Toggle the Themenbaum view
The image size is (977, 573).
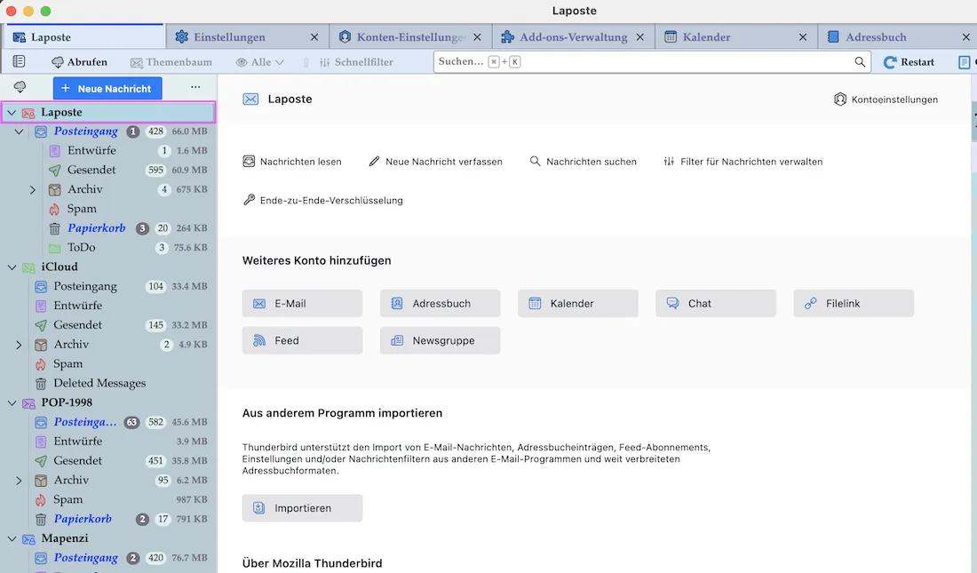tap(171, 61)
